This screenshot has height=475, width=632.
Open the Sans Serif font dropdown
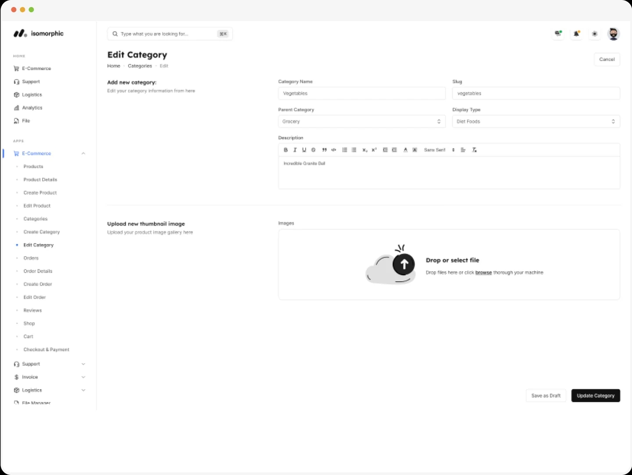pyautogui.click(x=439, y=150)
